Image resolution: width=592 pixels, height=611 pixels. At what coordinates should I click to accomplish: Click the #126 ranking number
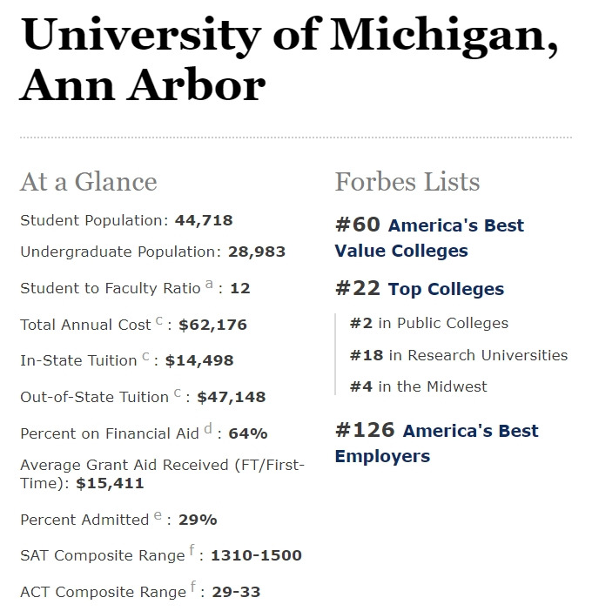365,430
